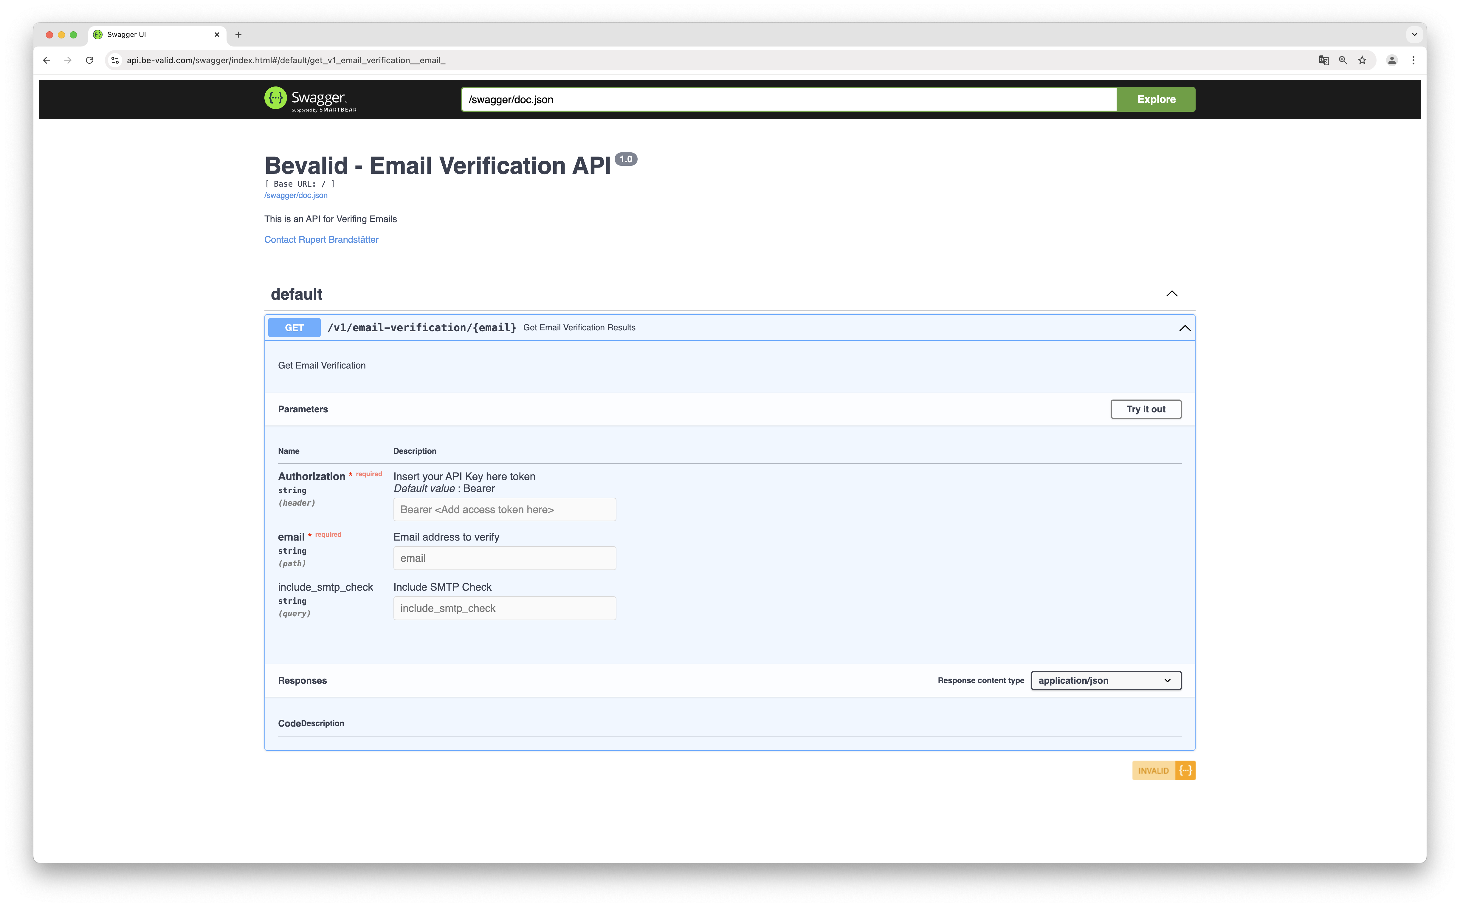Click the browser back arrow
1460x907 pixels.
pos(47,60)
